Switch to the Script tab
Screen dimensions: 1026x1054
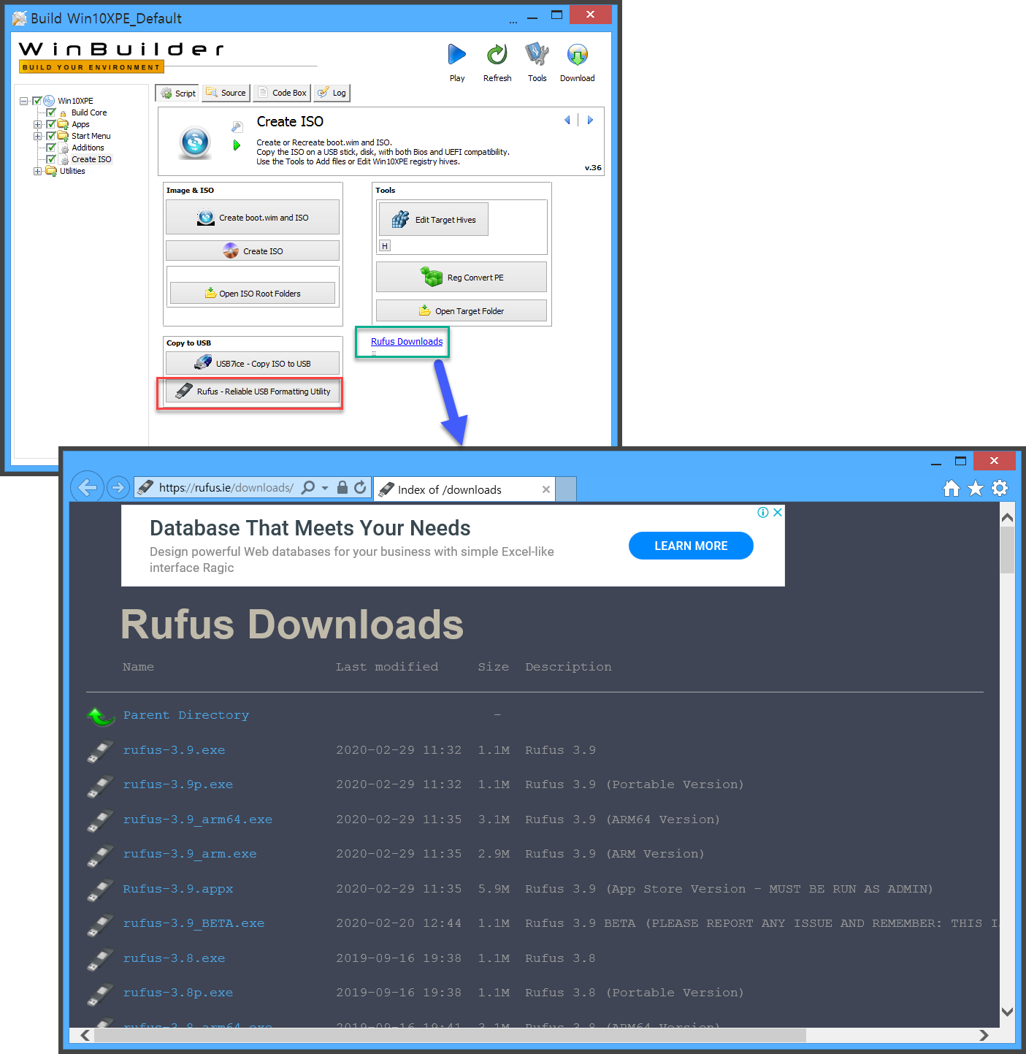[x=177, y=93]
